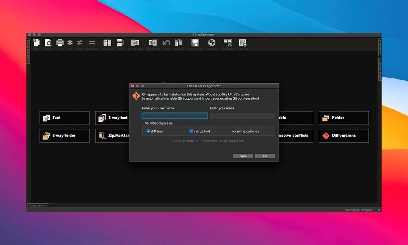Launch UltraEdit from the toolbar icon
Screen dimensions: 408x245
(x=212, y=43)
